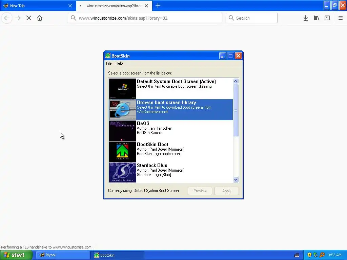Click the search icon in address bar
Viewport: 347px width, 260px height.
[74, 18]
